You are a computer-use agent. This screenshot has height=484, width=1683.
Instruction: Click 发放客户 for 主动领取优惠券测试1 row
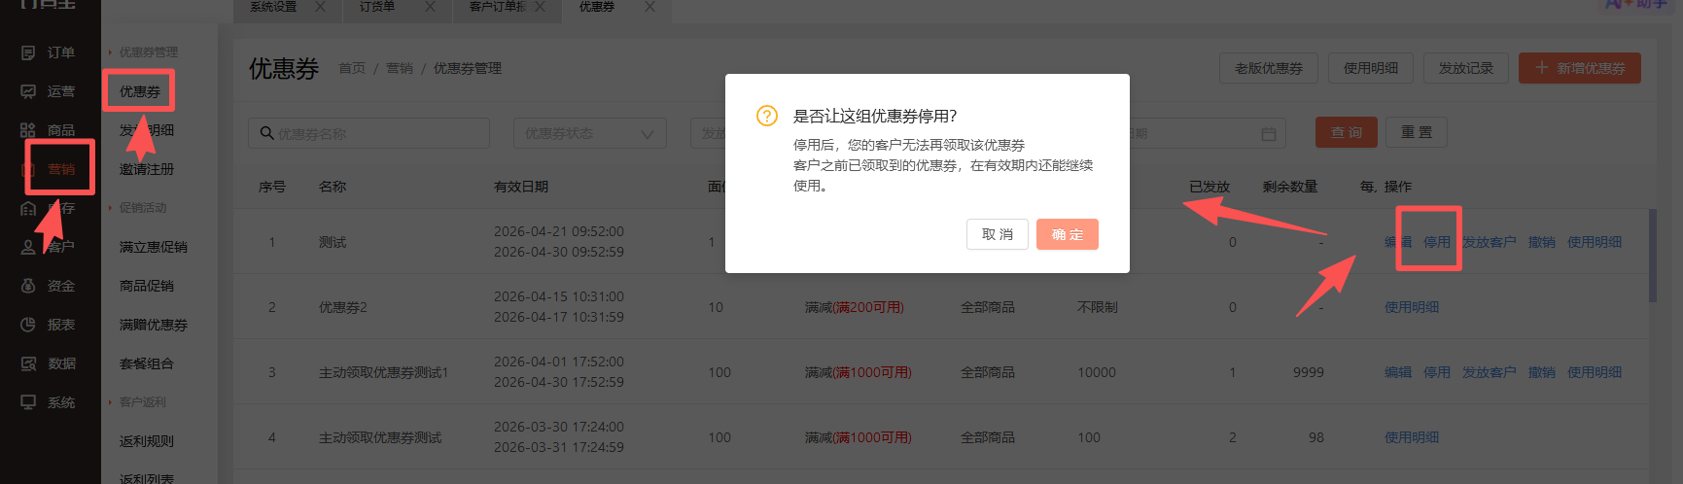(x=1490, y=372)
